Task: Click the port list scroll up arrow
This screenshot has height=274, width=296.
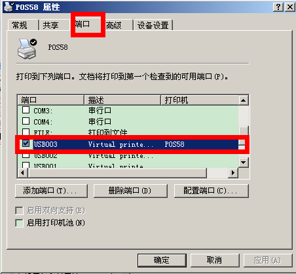Action: coord(243,100)
